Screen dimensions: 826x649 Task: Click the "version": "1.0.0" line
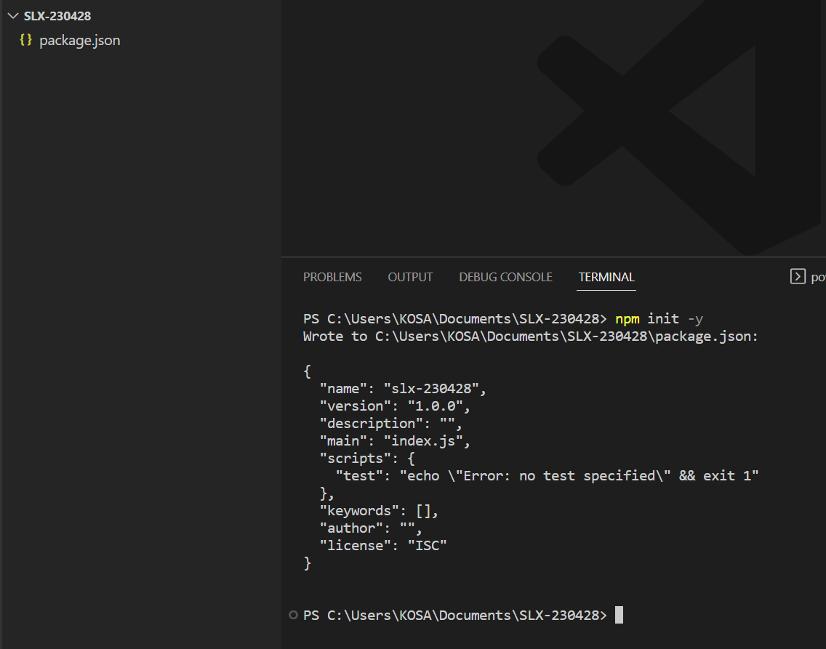pyautogui.click(x=395, y=406)
